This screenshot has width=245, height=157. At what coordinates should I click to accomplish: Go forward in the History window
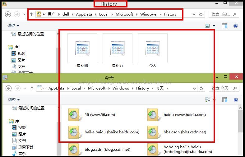[17, 14]
